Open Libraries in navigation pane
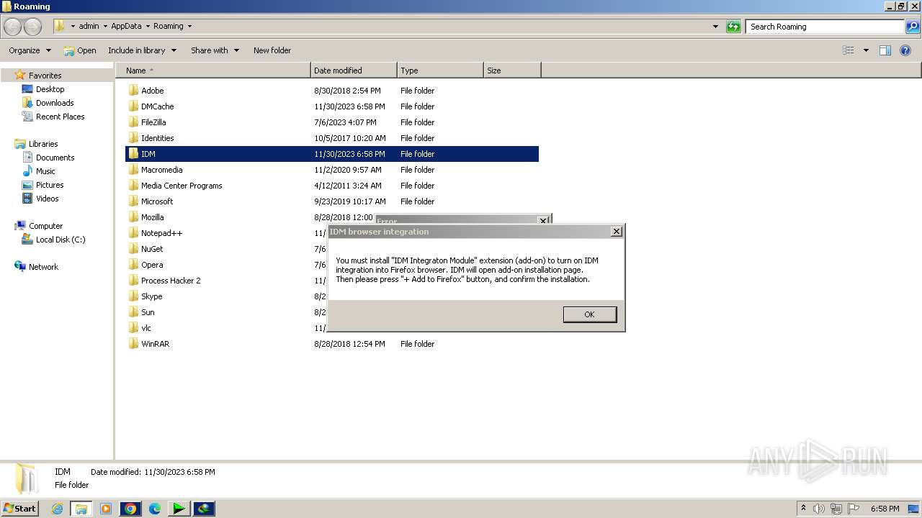This screenshot has height=518, width=922. tap(43, 144)
